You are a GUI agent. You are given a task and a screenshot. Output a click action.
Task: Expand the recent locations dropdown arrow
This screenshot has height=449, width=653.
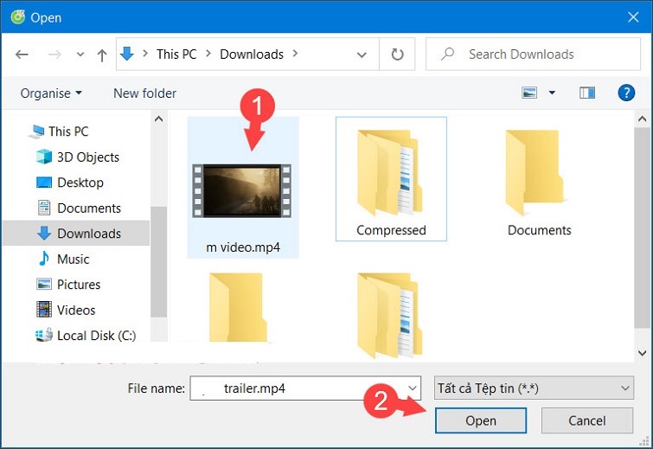click(x=80, y=55)
